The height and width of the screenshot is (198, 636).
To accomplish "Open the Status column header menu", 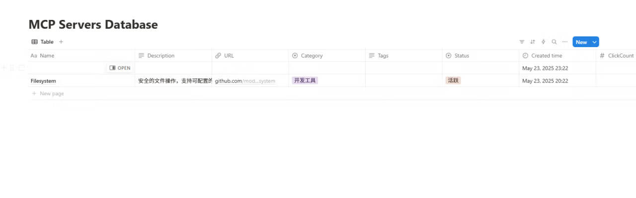I will click(480, 56).
